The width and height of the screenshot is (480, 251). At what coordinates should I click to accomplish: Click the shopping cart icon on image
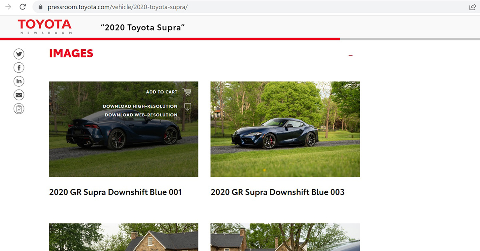point(187,92)
